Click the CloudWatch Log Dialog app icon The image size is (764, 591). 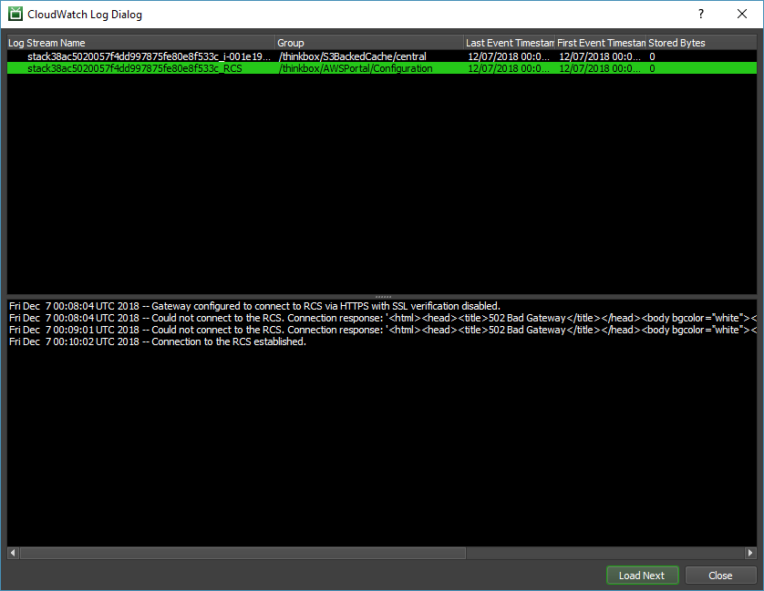pyautogui.click(x=15, y=15)
